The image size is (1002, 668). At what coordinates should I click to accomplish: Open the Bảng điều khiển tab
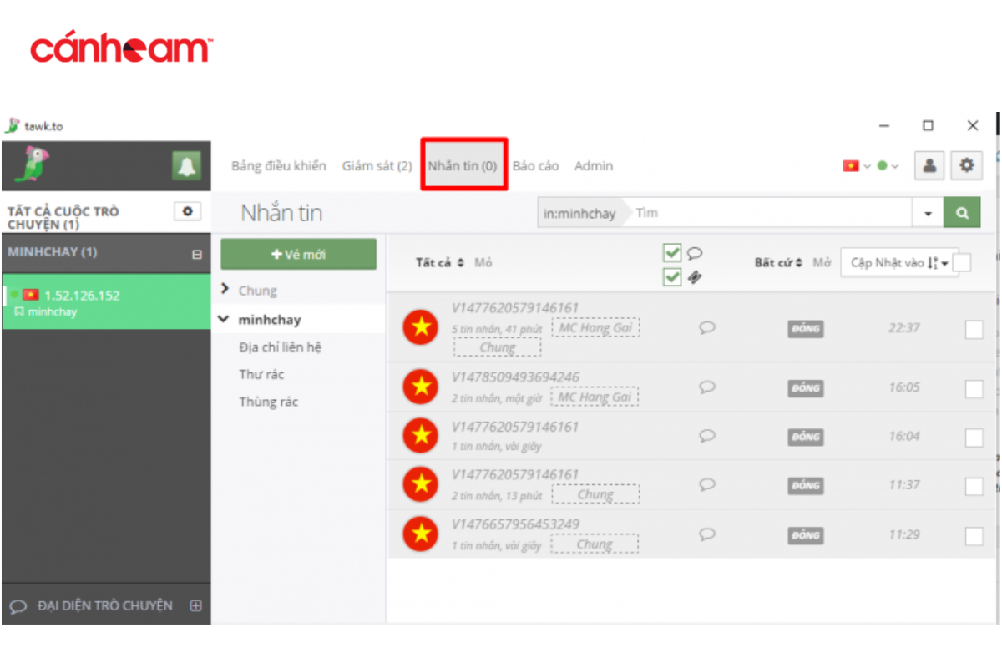click(279, 166)
